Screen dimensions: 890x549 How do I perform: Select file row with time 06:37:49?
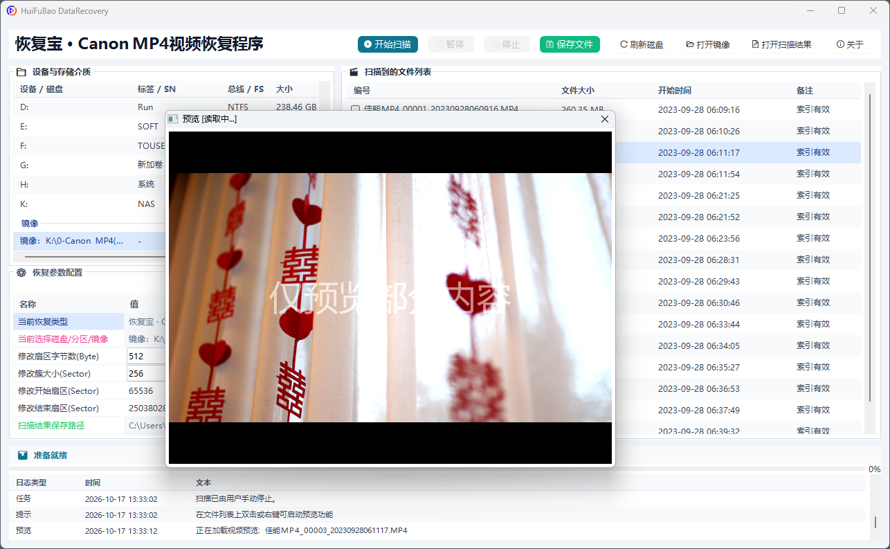coord(738,410)
